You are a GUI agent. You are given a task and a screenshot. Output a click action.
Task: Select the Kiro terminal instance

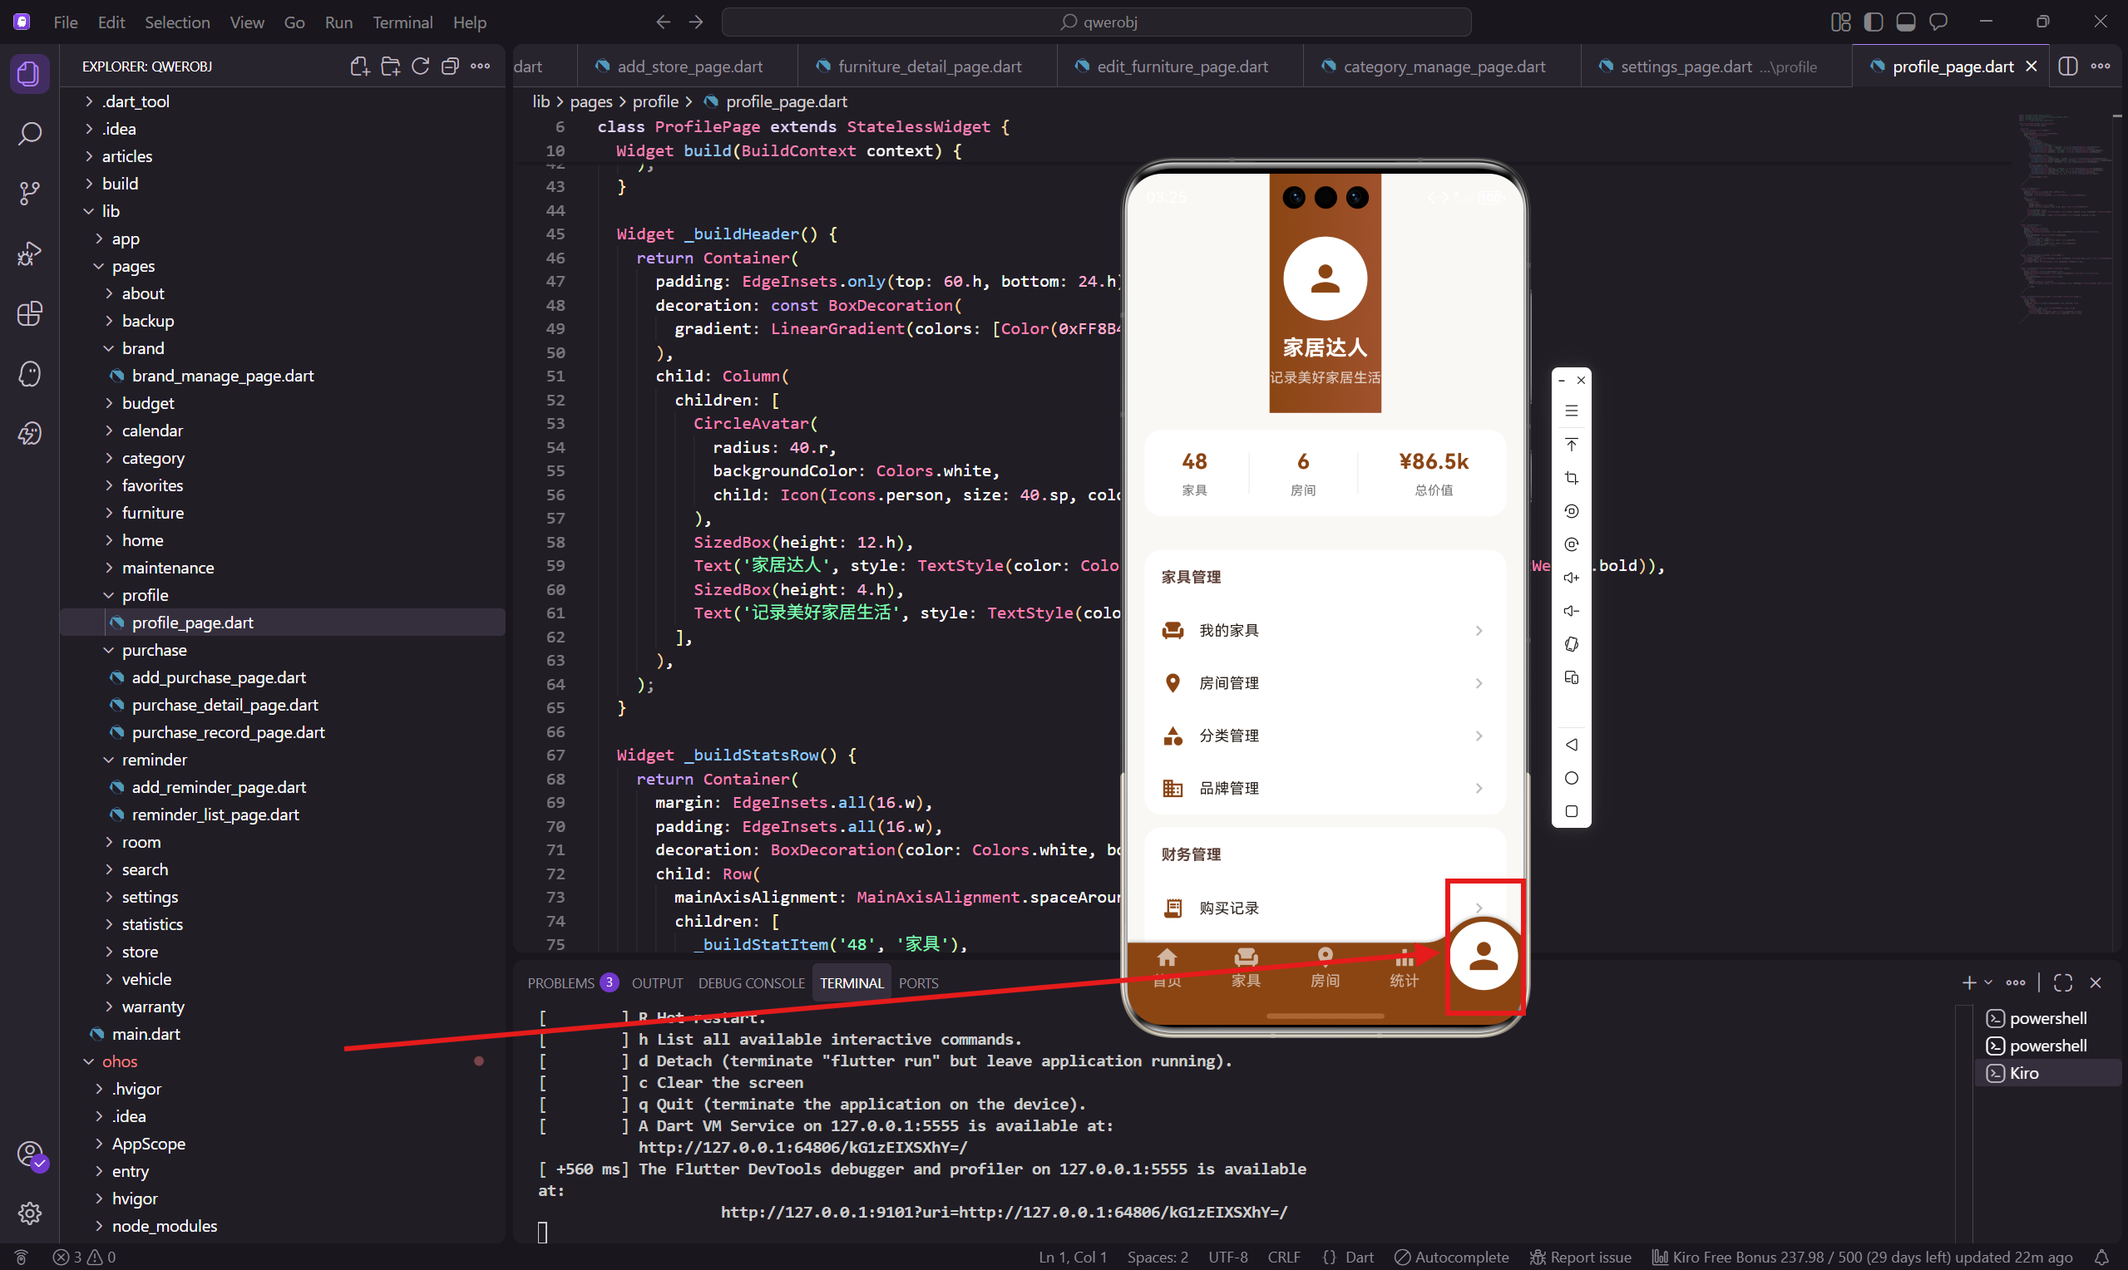(2047, 1073)
